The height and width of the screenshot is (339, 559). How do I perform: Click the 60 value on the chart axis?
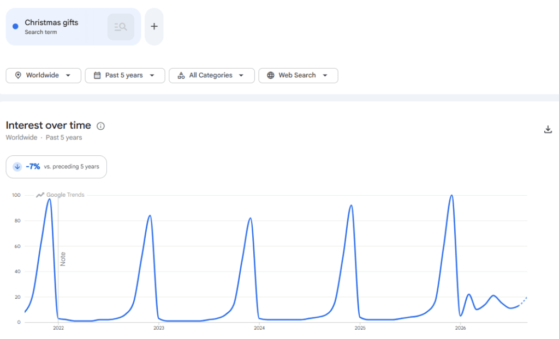pos(17,246)
